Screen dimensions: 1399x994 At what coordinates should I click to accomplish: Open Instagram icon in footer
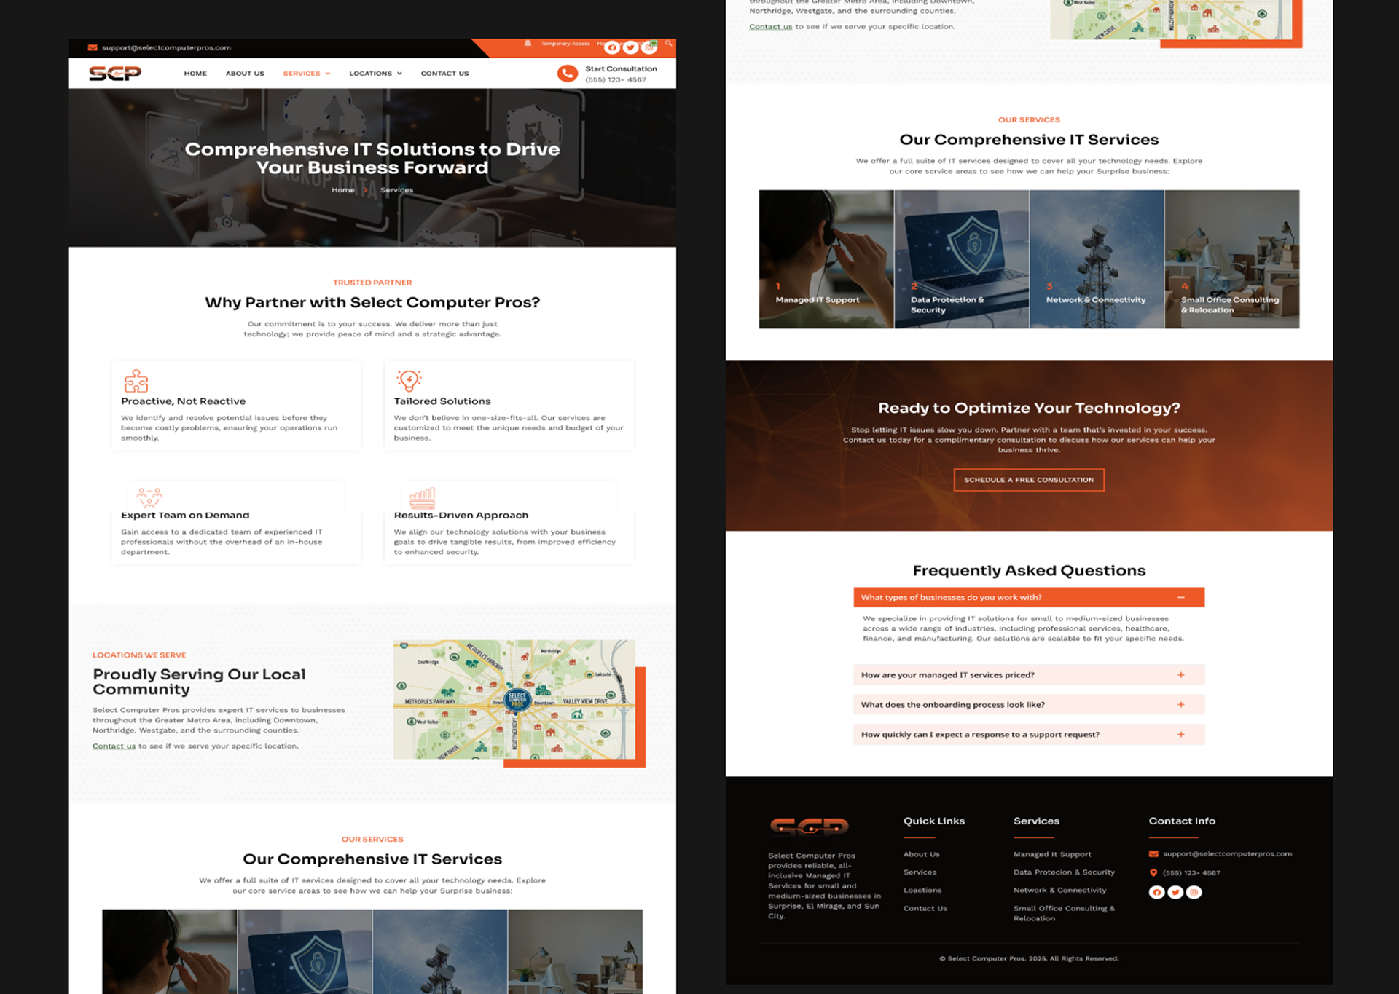(1194, 892)
